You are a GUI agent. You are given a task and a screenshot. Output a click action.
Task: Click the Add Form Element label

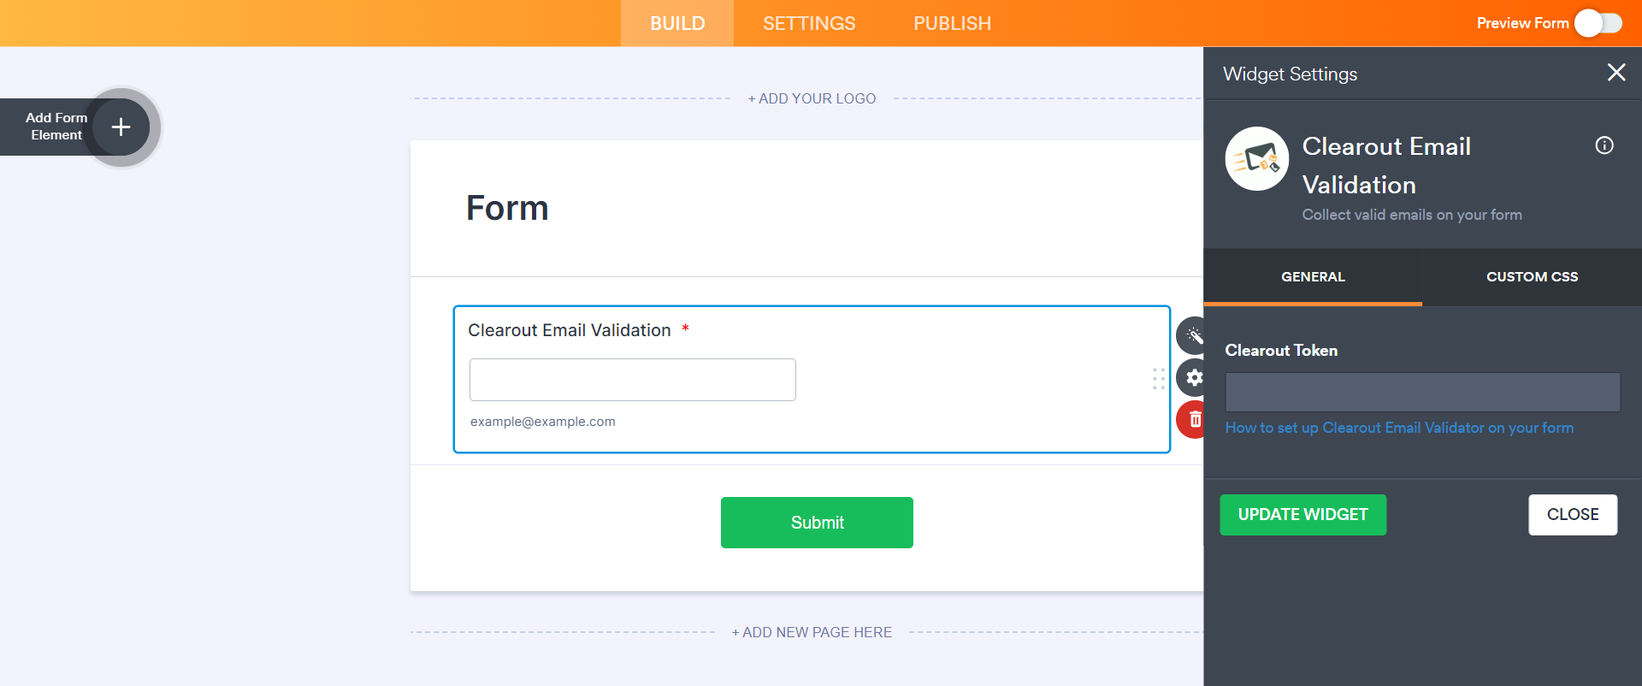(56, 127)
